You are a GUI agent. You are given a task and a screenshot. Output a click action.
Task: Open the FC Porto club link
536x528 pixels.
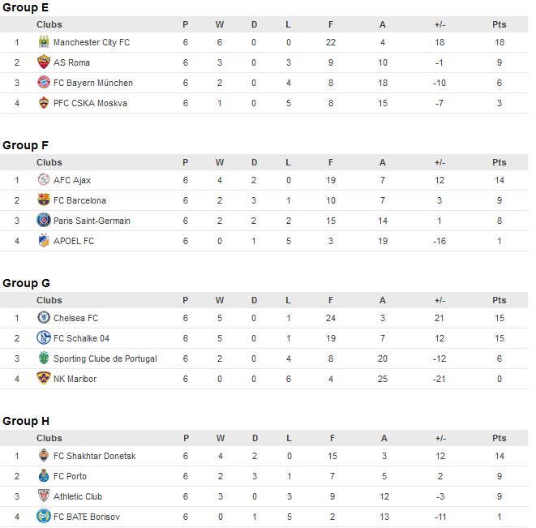coord(70,476)
